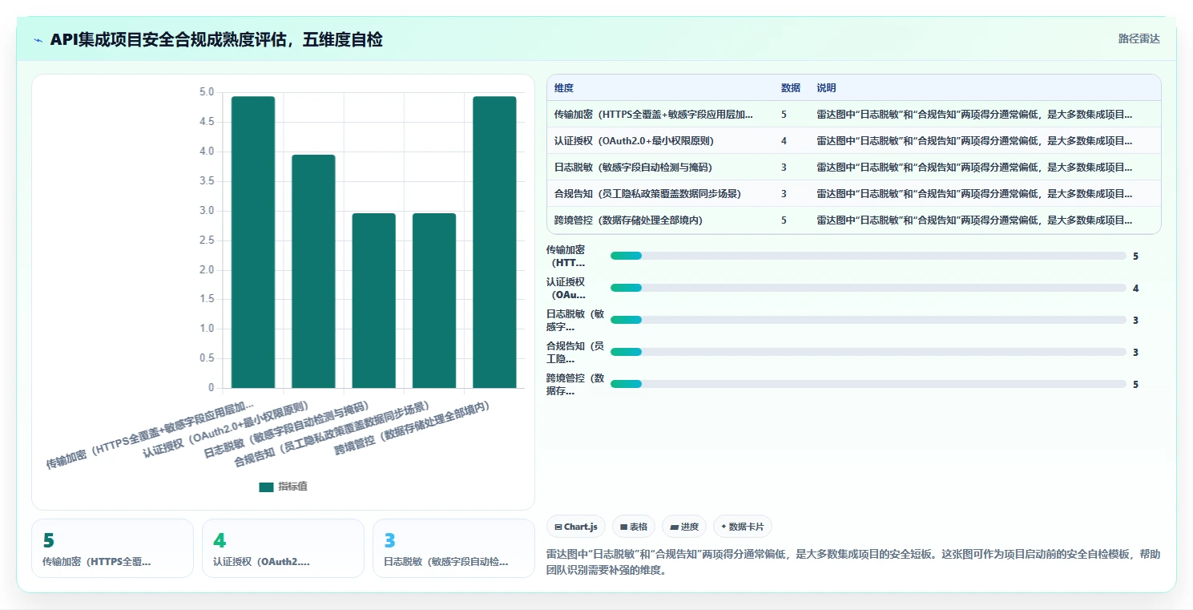The image size is (1193, 610).
Task: Click the 日志脱敏 progress bar
Action: (x=869, y=320)
